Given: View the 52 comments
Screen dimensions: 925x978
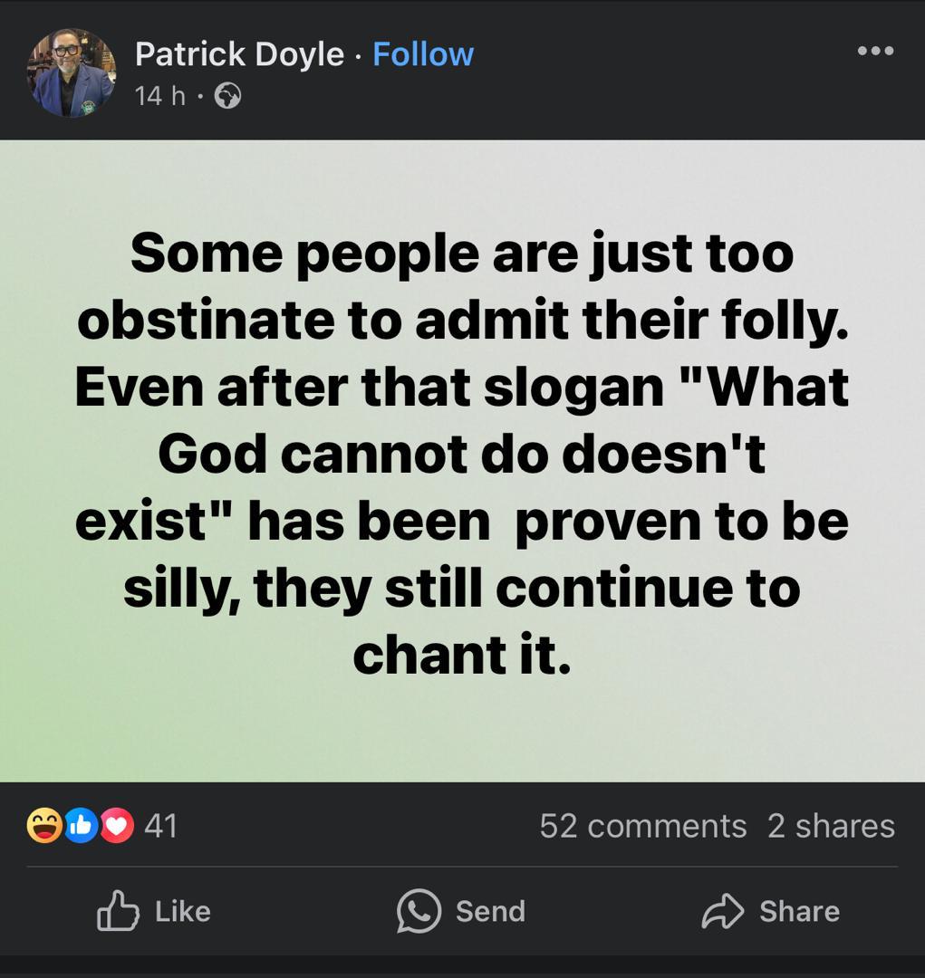Looking at the screenshot, I should pyautogui.click(x=642, y=825).
